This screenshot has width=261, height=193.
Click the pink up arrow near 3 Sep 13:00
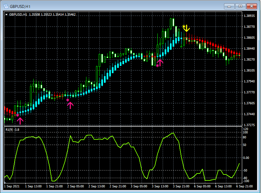tap(160, 62)
